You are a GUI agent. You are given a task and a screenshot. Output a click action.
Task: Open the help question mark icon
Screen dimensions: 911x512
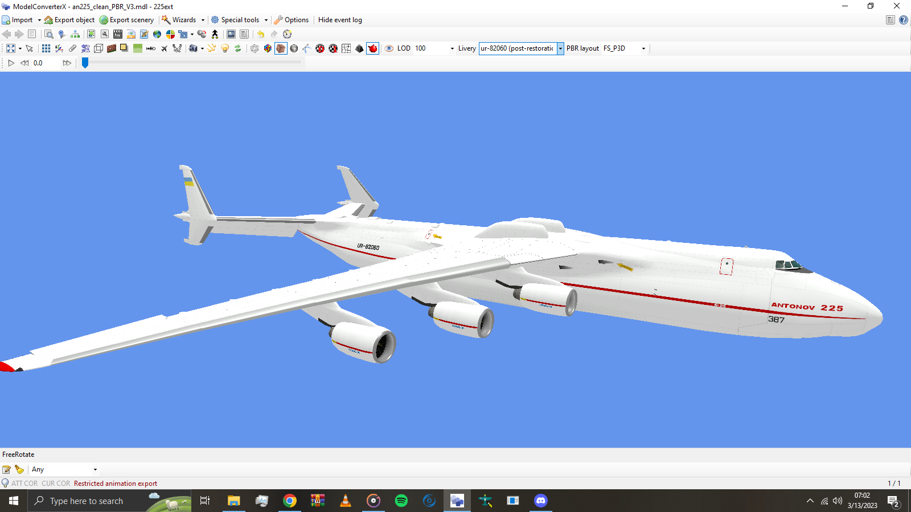[x=904, y=20]
